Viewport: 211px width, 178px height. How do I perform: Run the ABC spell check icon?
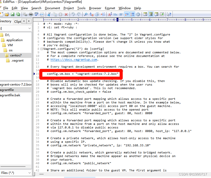click(x=36, y=14)
